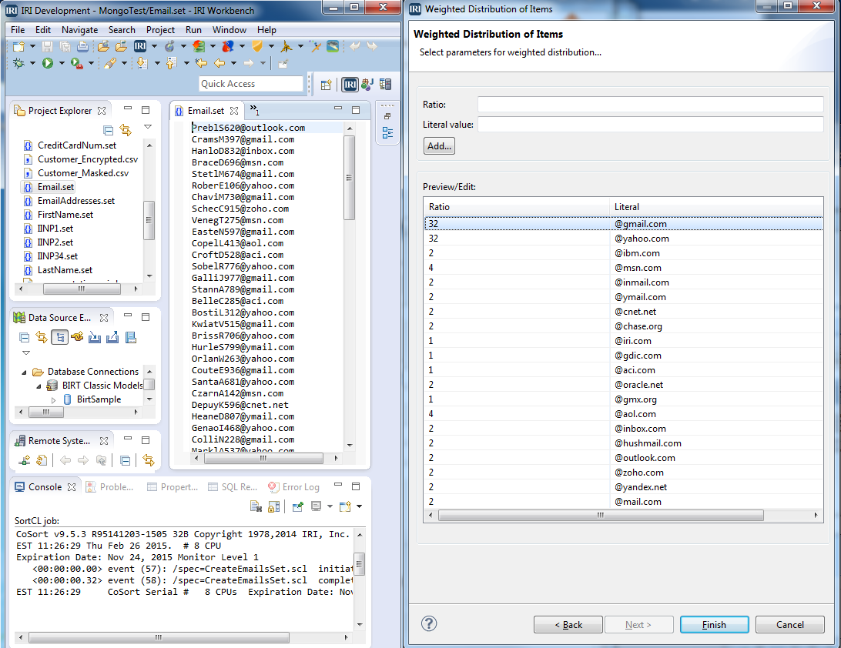Click the Pin Console icon
Screen dimensions: 841x648
click(x=298, y=506)
